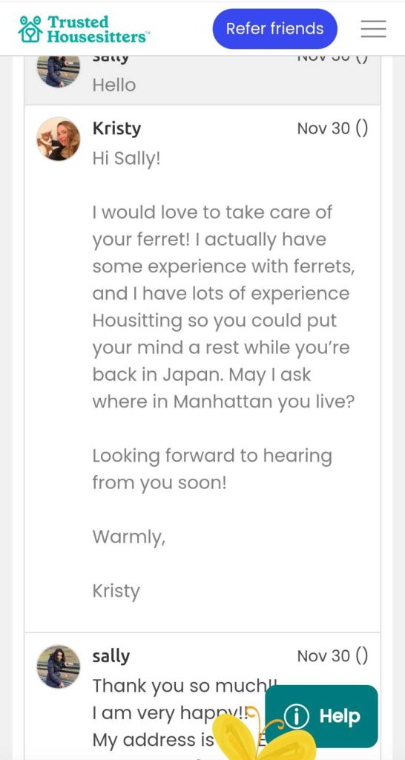Screen dimensions: 405x760
Task: Tap the Refer friends button
Action: tap(274, 29)
